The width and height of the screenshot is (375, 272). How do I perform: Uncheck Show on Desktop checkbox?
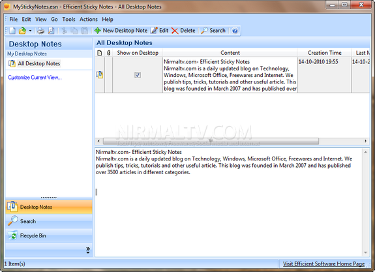[x=138, y=75]
